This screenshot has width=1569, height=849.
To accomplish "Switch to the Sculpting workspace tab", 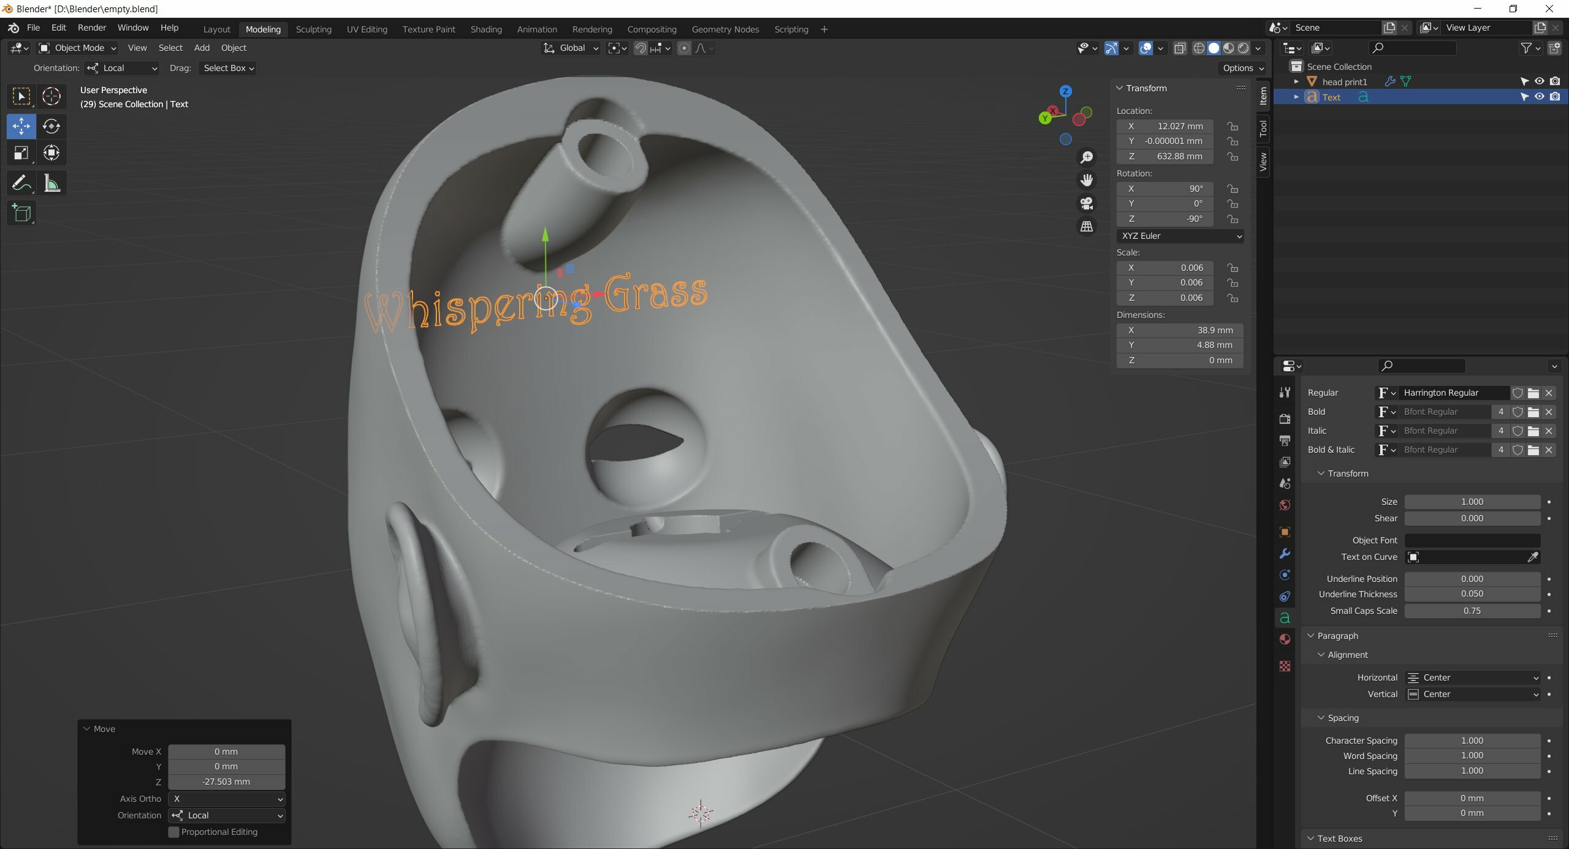I will tap(313, 29).
